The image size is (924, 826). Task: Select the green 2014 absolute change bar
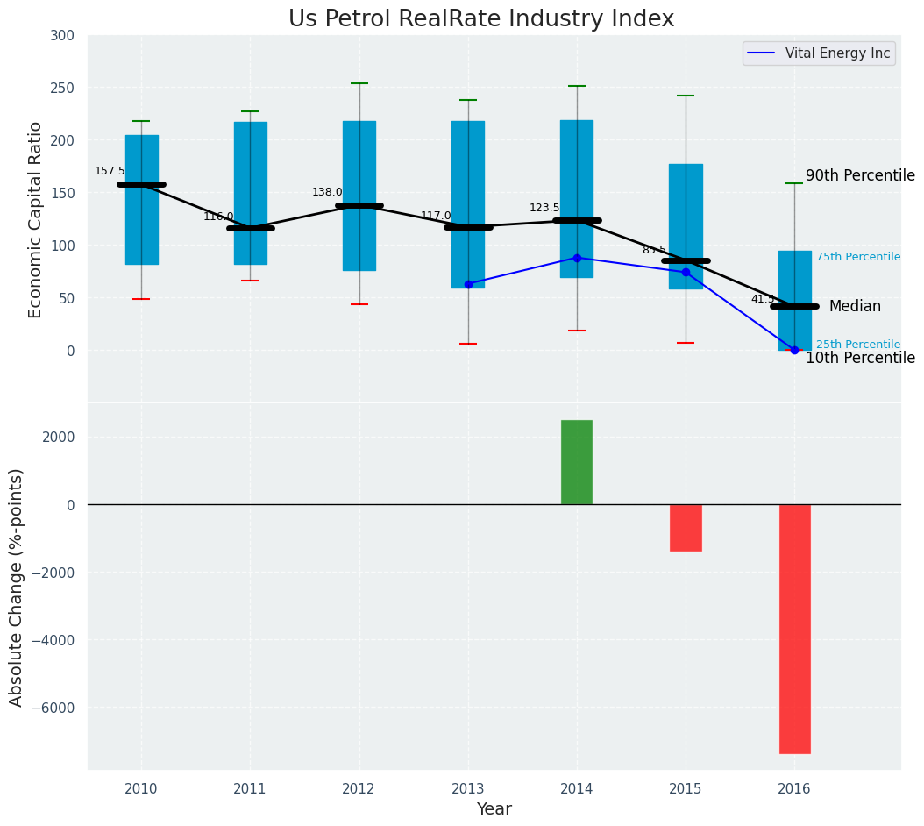577,462
